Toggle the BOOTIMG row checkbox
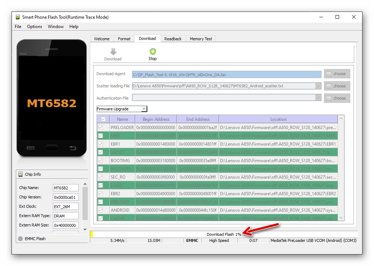374x266 pixels. (100, 160)
